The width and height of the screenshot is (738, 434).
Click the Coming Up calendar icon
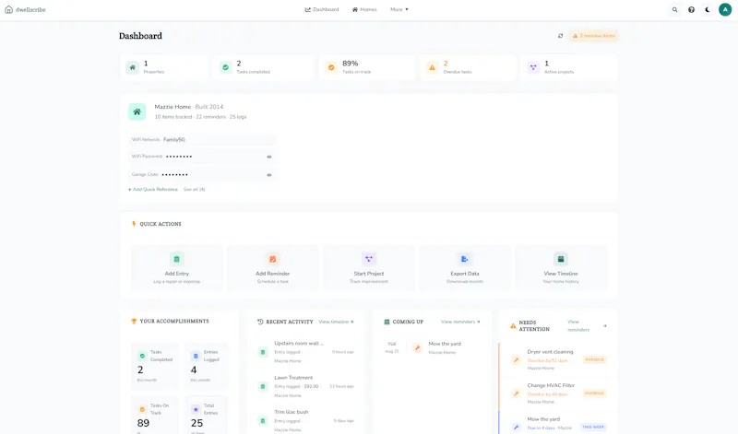387,322
